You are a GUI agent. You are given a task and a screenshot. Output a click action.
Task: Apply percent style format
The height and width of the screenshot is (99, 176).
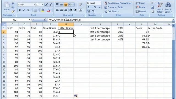pyautogui.click(x=95, y=7)
